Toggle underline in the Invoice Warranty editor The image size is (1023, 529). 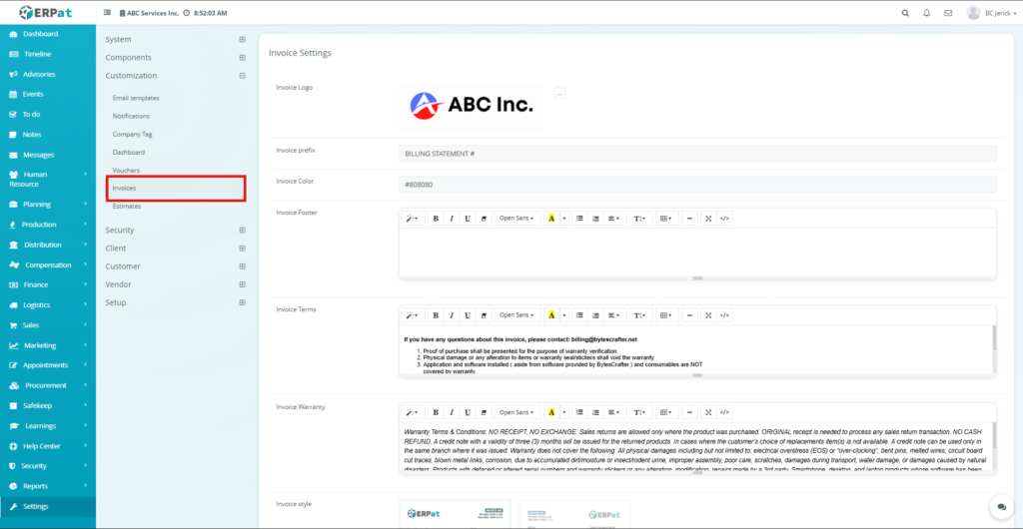pyautogui.click(x=468, y=412)
